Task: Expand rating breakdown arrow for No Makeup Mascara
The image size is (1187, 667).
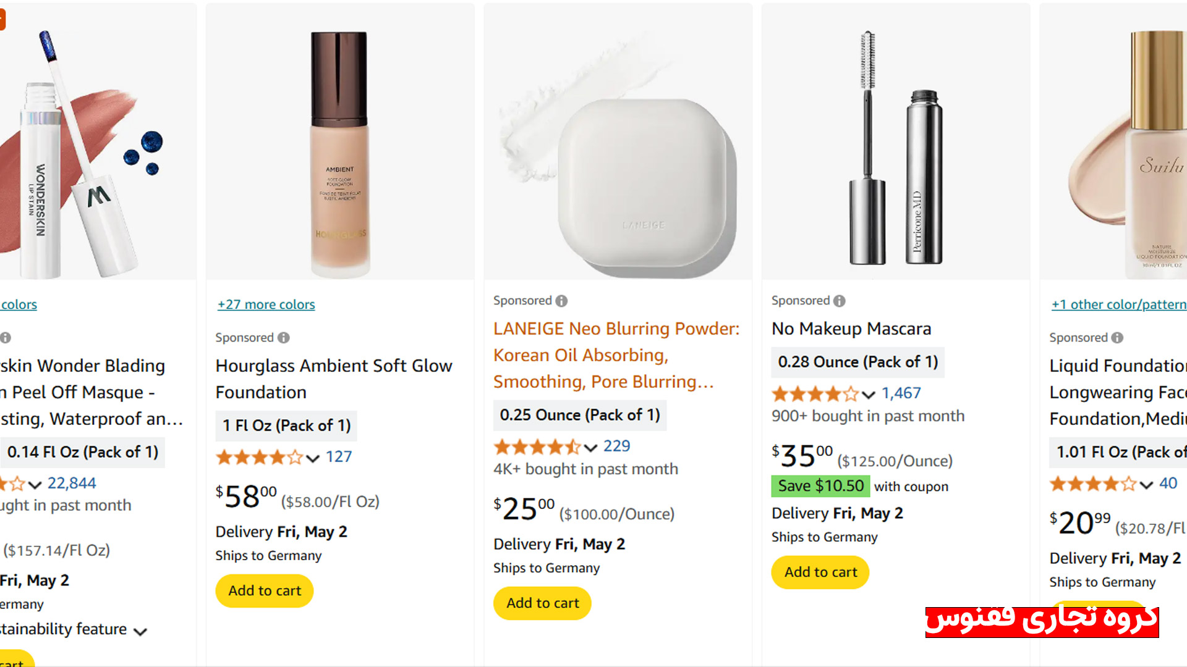Action: click(x=869, y=394)
